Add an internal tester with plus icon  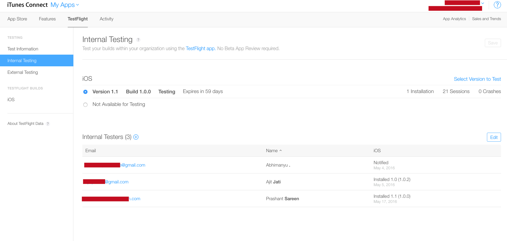136,137
